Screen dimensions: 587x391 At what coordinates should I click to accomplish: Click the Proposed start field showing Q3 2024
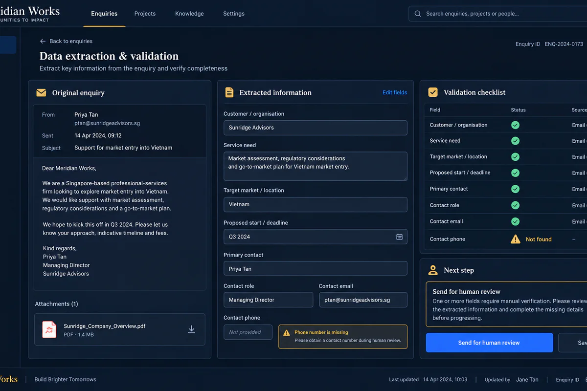(316, 237)
